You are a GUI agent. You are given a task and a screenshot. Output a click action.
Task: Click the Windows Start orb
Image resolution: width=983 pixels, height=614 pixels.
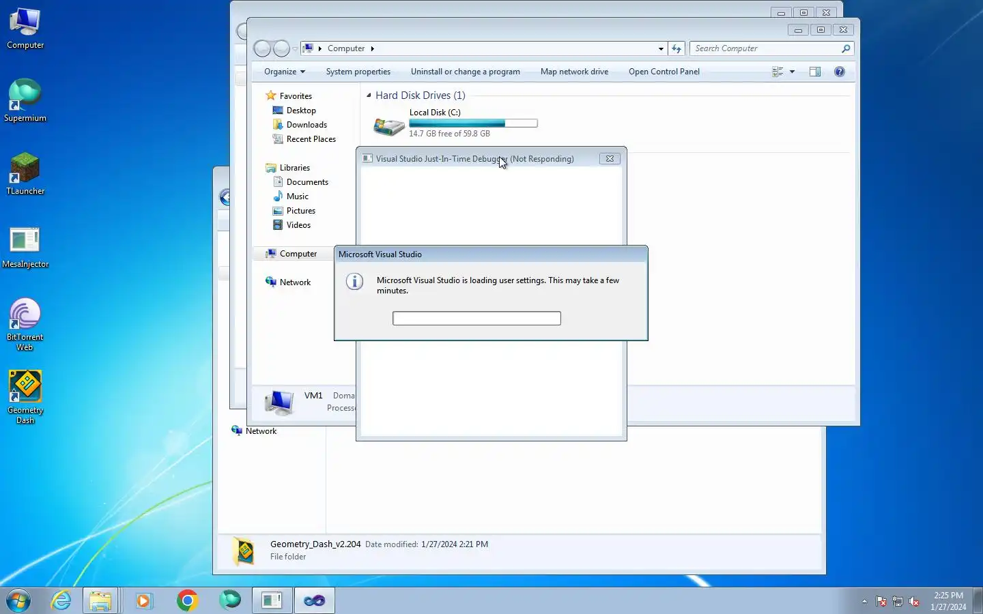tap(18, 601)
